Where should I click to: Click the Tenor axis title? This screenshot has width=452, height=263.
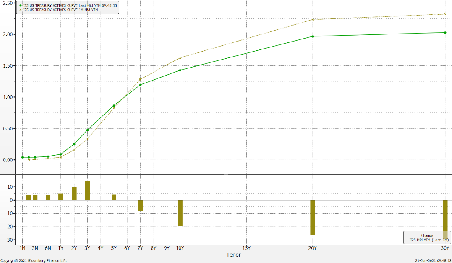point(233,255)
